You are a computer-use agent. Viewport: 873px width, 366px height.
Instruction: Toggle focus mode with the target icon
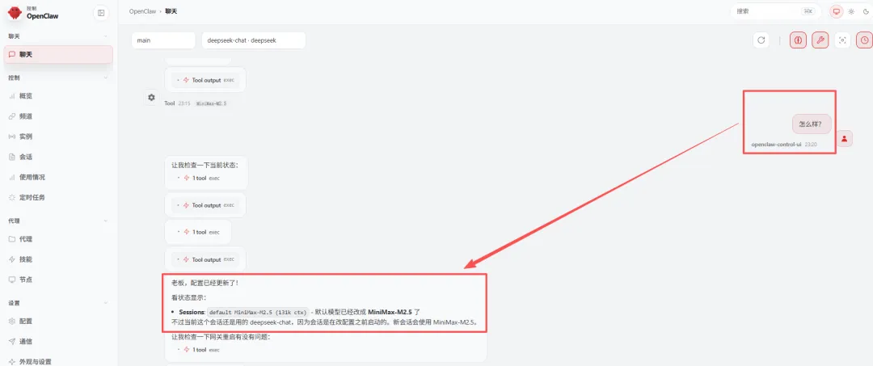pyautogui.click(x=842, y=40)
